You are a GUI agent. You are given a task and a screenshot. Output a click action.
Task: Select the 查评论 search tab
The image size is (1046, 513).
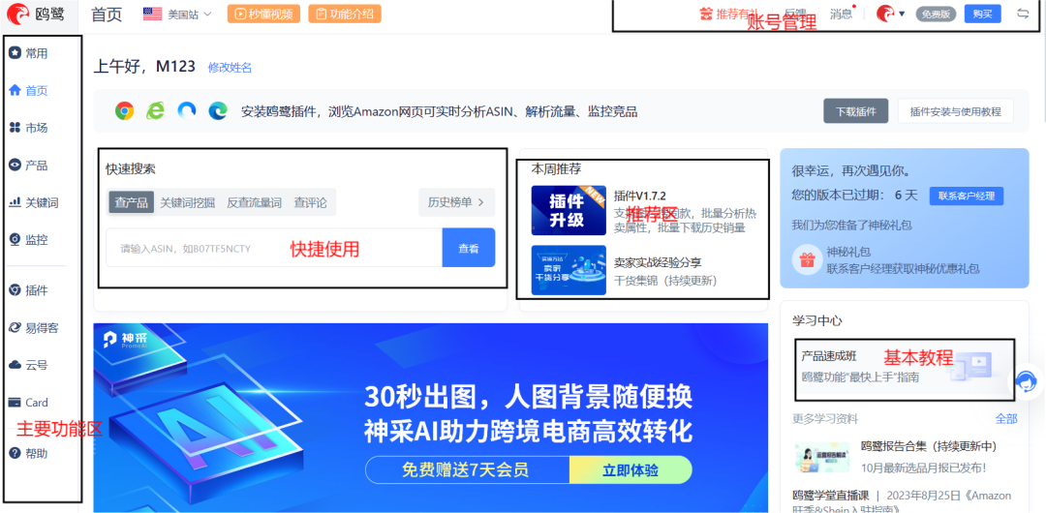310,203
